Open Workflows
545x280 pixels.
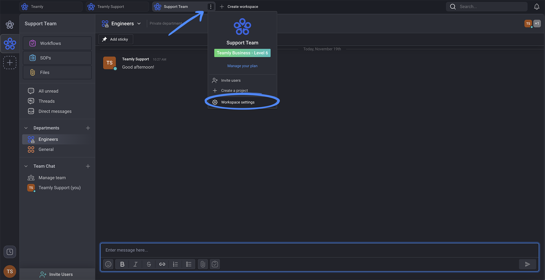point(57,43)
